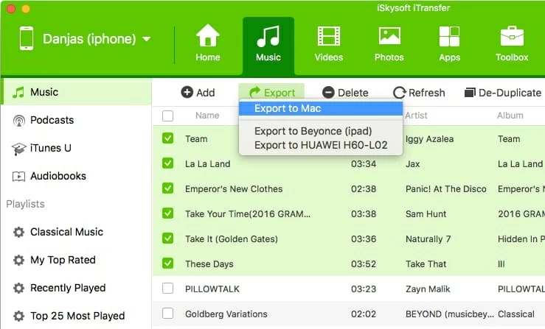Click the Add plus icon
545x329 pixels.
pos(187,93)
